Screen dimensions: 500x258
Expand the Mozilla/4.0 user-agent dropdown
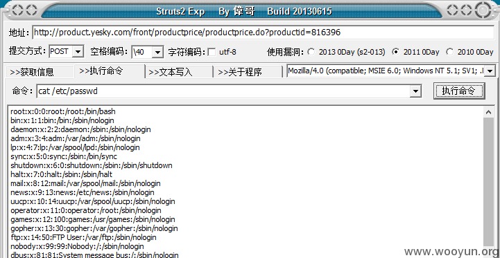(490, 71)
